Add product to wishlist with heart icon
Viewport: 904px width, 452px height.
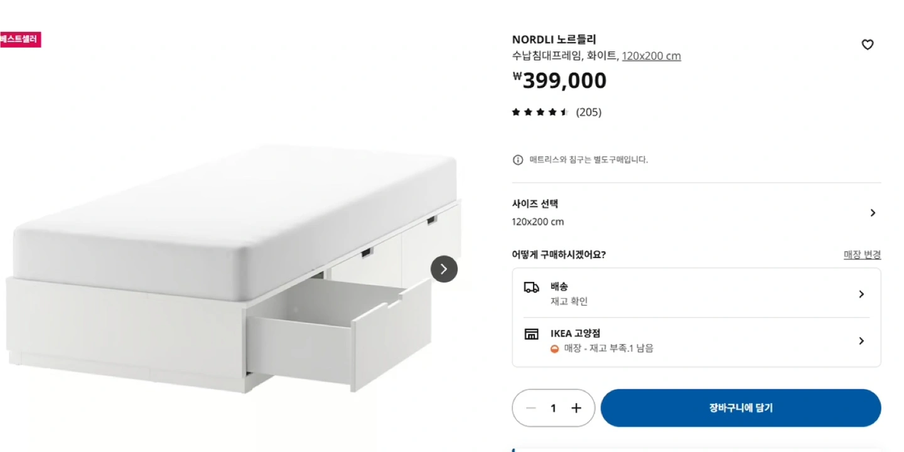(867, 45)
